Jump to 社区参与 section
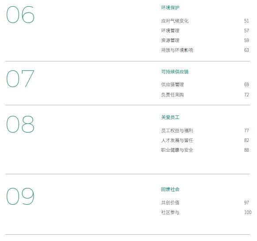The image size is (257, 241). pyautogui.click(x=170, y=212)
